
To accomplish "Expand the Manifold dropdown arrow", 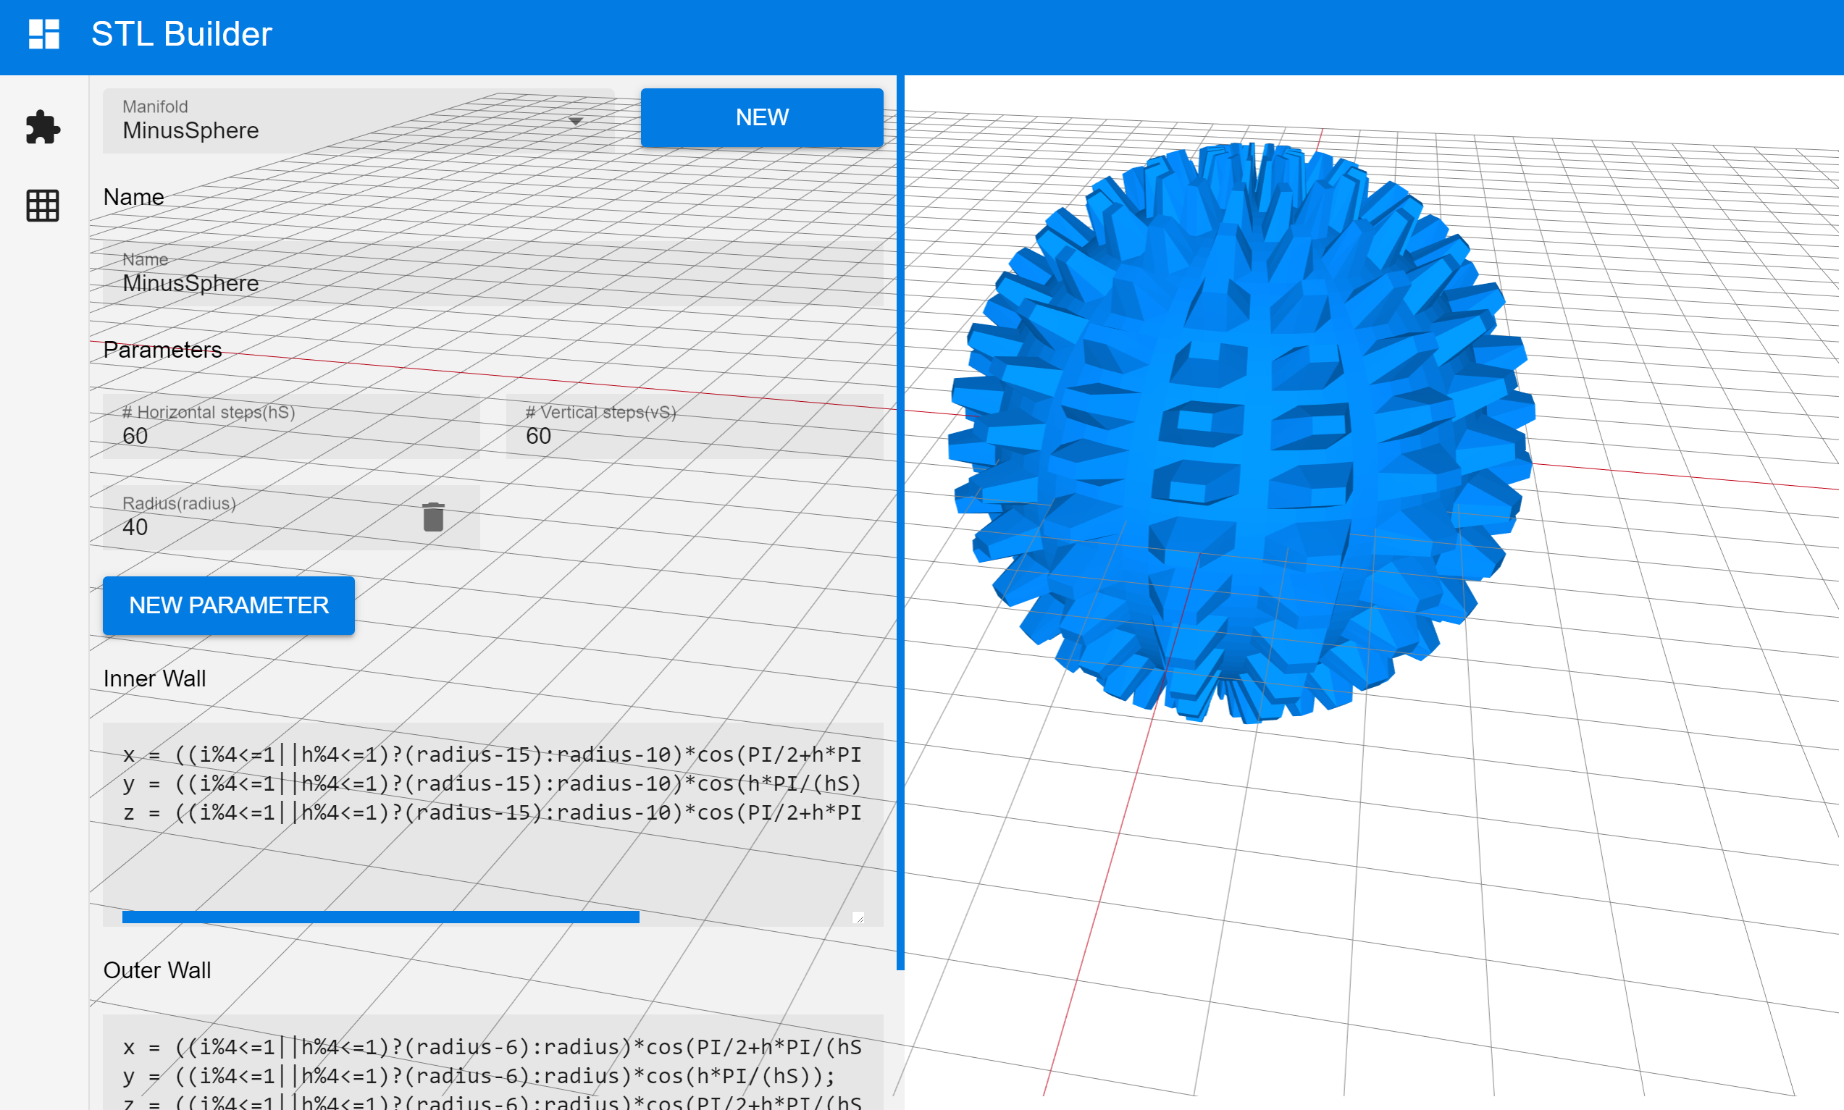I will click(575, 121).
